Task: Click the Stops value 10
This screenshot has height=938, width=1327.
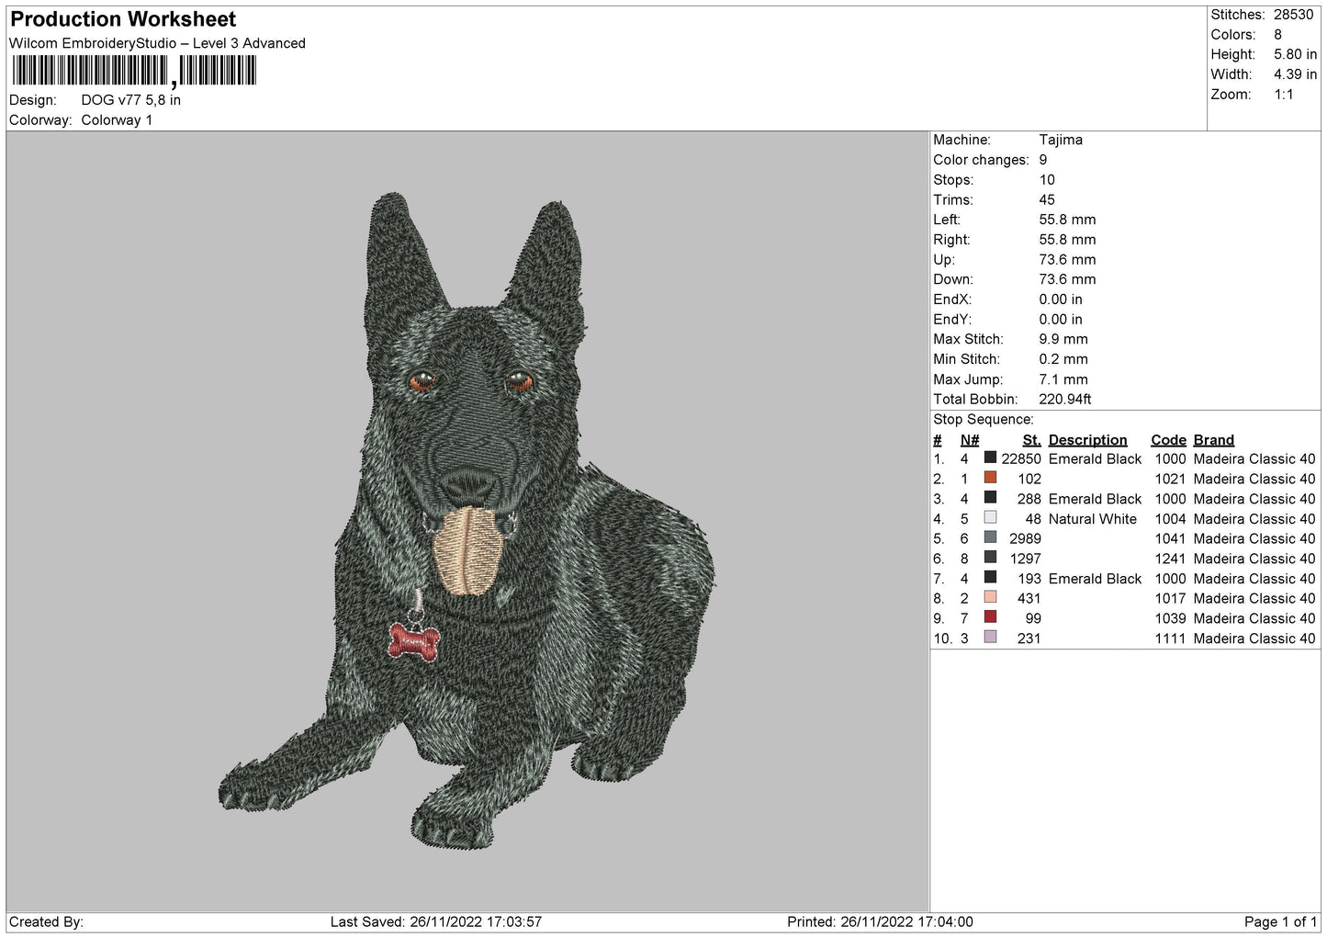Action: pyautogui.click(x=1048, y=180)
